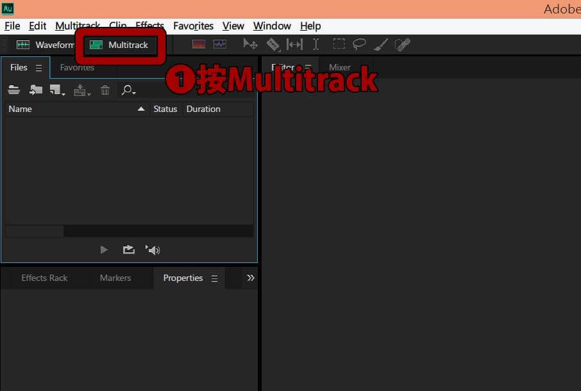Open the Files panel menu

point(38,68)
